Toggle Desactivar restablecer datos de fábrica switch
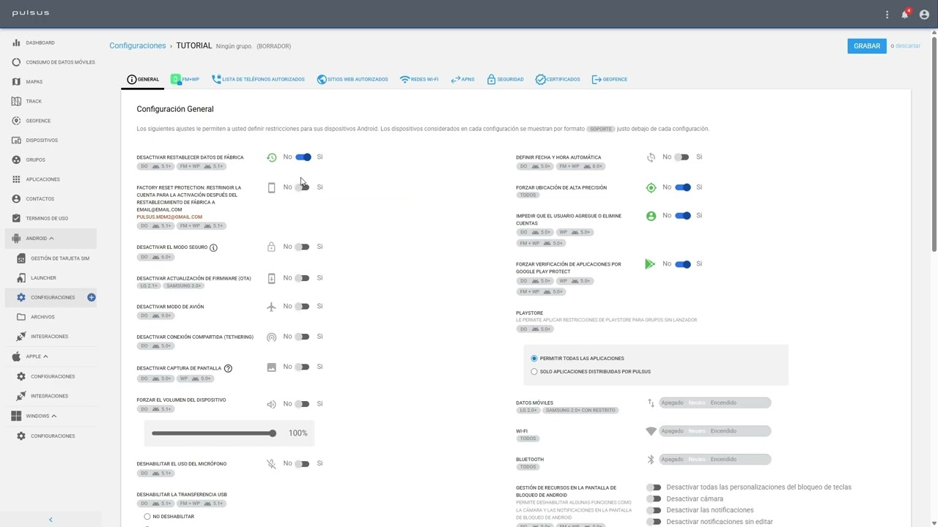This screenshot has height=527, width=938. click(303, 157)
